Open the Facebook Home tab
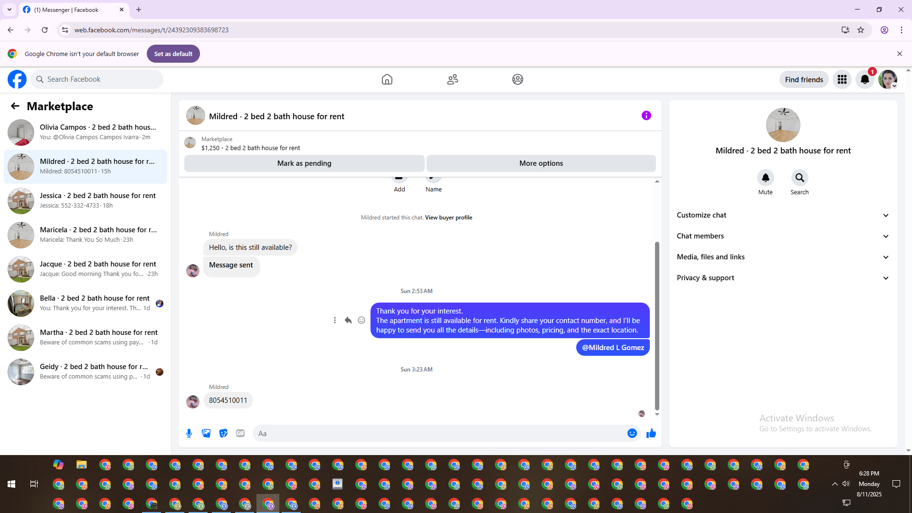Screen dimensions: 912x513 [387, 79]
